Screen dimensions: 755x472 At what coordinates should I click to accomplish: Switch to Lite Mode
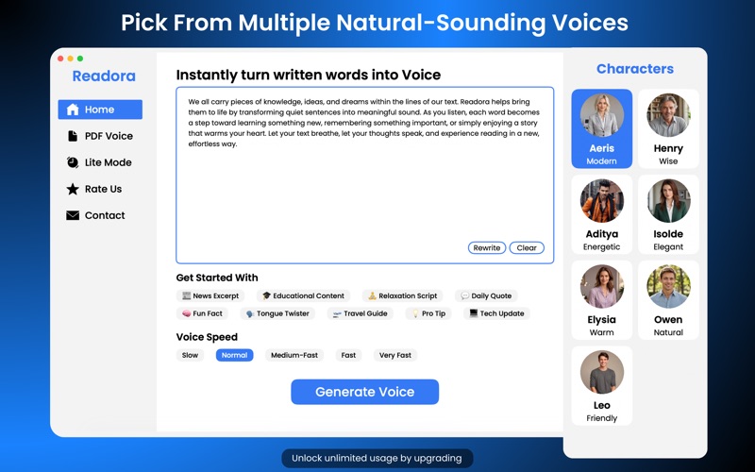pos(100,162)
